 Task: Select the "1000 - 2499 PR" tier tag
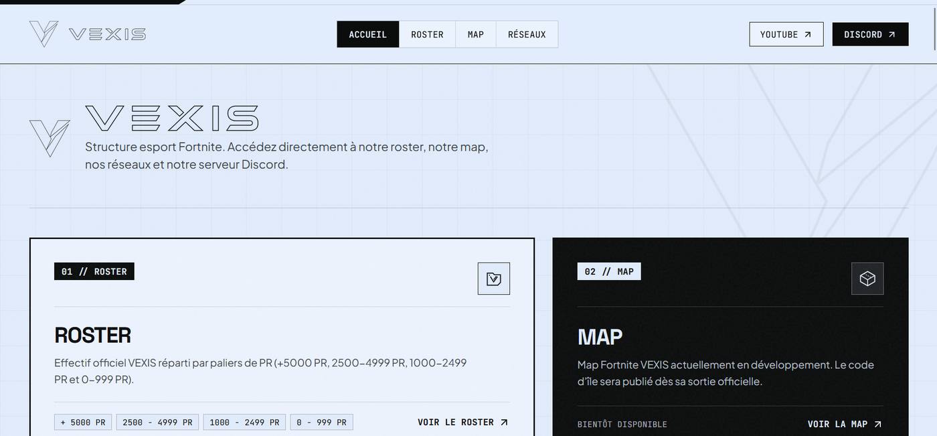click(244, 423)
